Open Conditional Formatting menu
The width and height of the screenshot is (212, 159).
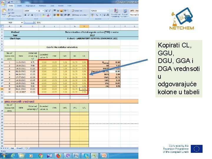tap(116, 13)
